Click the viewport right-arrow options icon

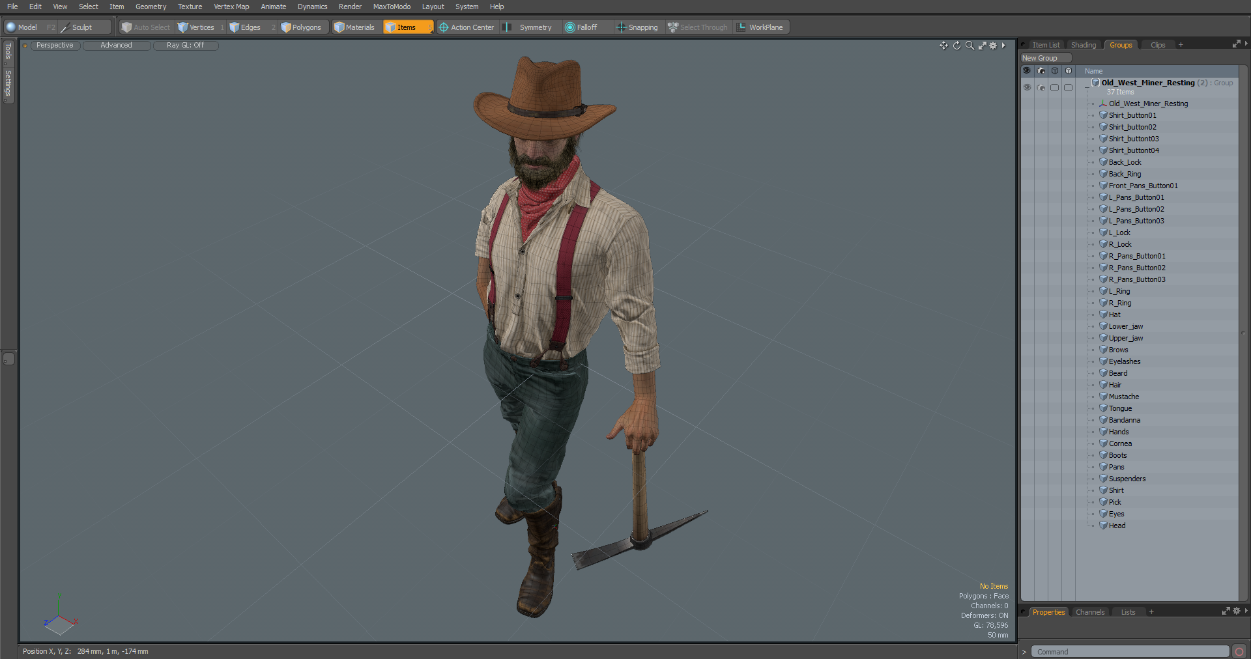pyautogui.click(x=1003, y=46)
